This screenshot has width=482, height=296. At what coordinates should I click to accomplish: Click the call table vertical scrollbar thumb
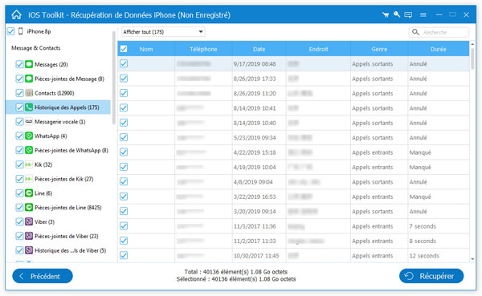click(472, 59)
